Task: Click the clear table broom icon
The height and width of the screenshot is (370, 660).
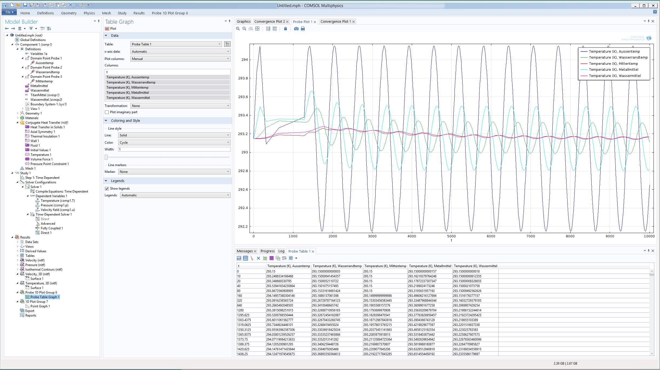Action: [x=252, y=258]
